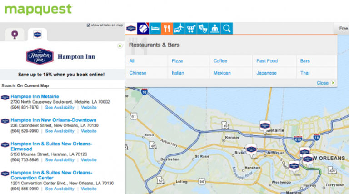Choose the Italian category
This screenshot has width=349, height=194.
[x=178, y=73]
